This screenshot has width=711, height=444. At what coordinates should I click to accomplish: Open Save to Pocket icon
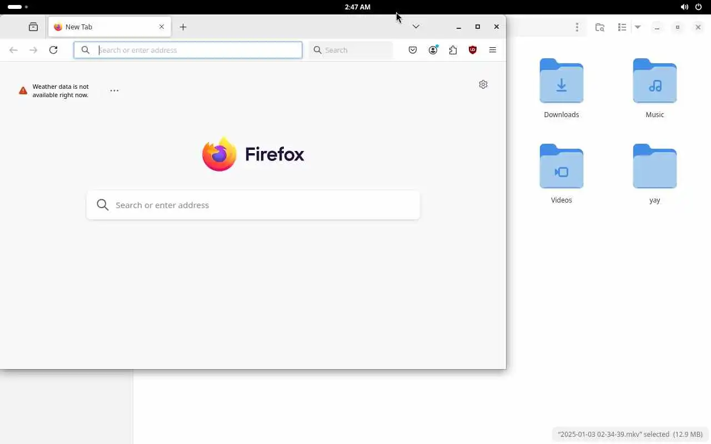(413, 50)
